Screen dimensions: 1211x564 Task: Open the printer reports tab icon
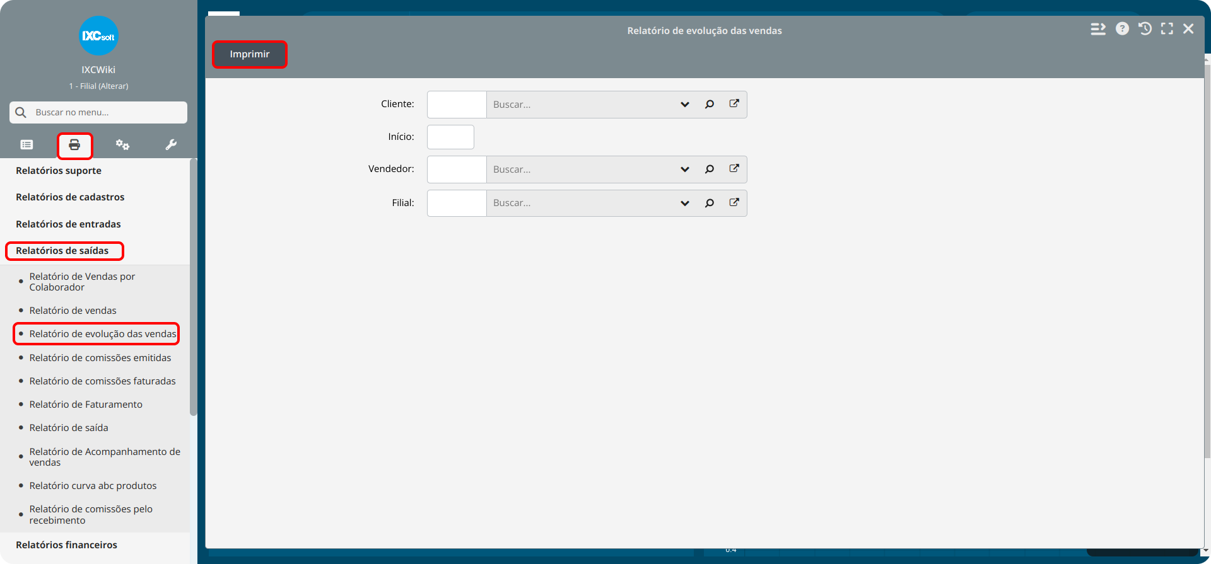74,145
